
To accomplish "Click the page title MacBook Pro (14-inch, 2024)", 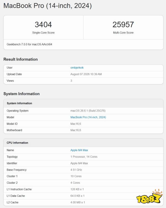I will (x=48, y=6).
